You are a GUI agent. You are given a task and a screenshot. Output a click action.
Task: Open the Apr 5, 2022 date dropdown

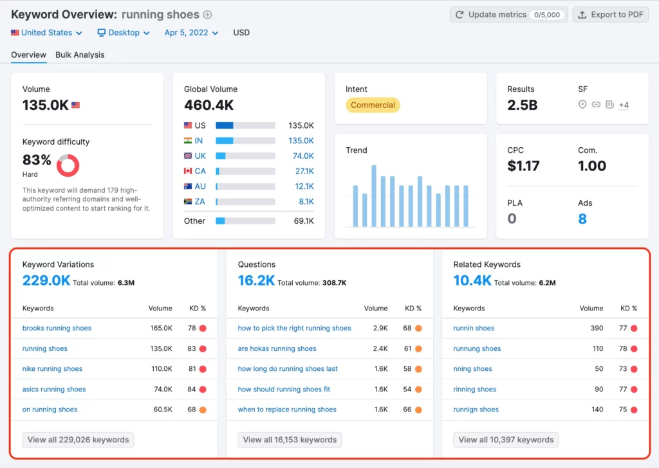point(191,33)
